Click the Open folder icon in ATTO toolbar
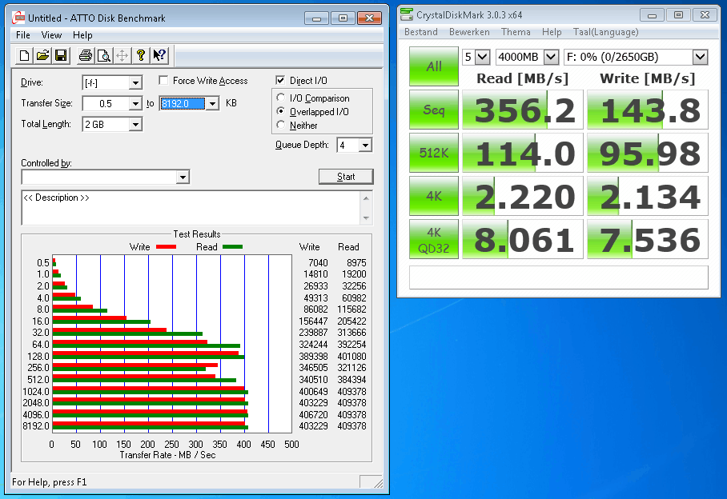The height and width of the screenshot is (499, 727). tap(42, 55)
